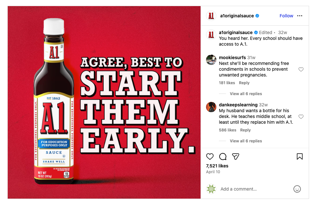Like mookiesurfs comment heart
The image size is (320, 206).
click(301, 69)
